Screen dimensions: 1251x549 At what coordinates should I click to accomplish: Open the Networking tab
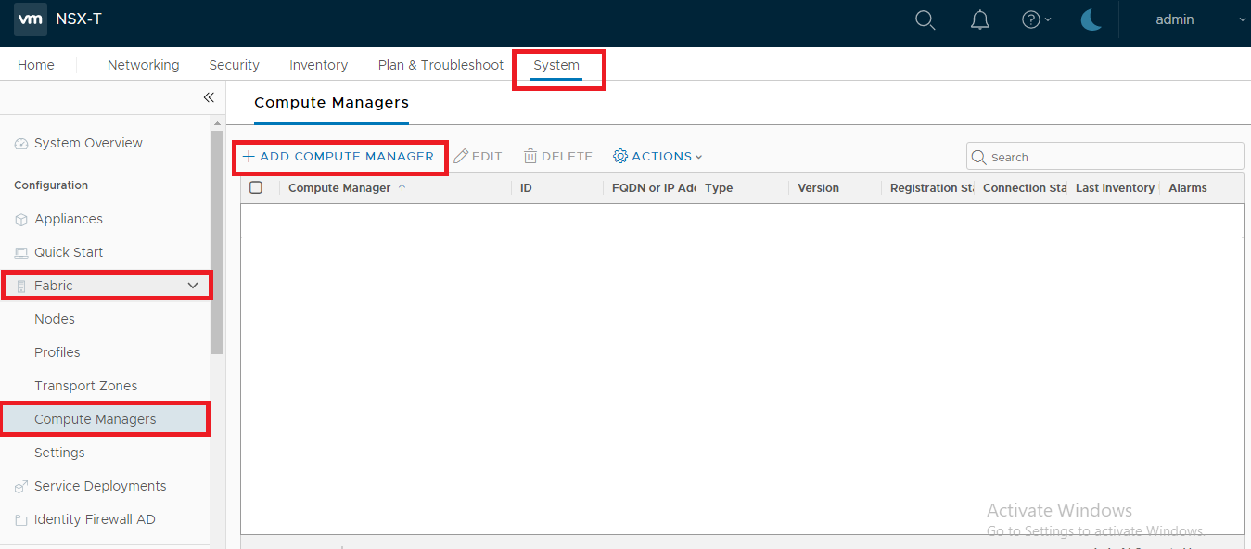pos(144,65)
